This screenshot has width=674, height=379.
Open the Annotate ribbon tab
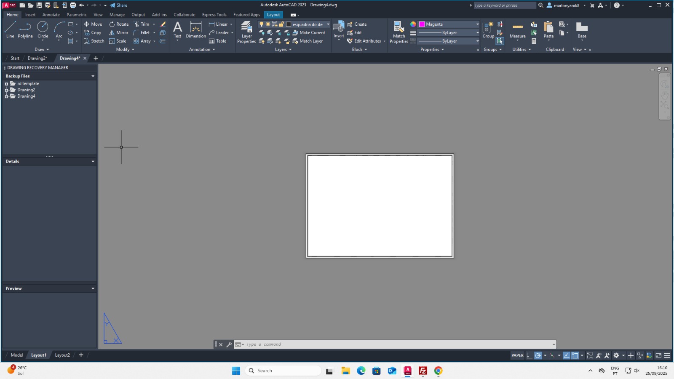tap(51, 15)
